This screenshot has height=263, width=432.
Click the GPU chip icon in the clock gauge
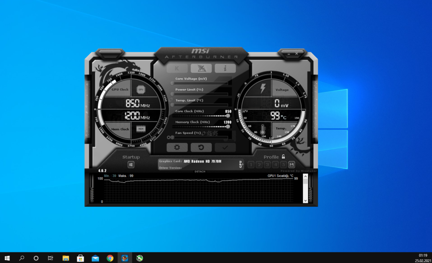point(141,89)
